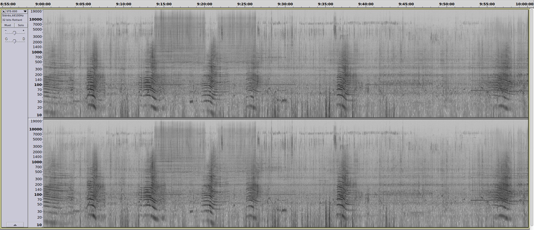Click the 9:30:00 mark on the timeline ruler

[285, 4]
